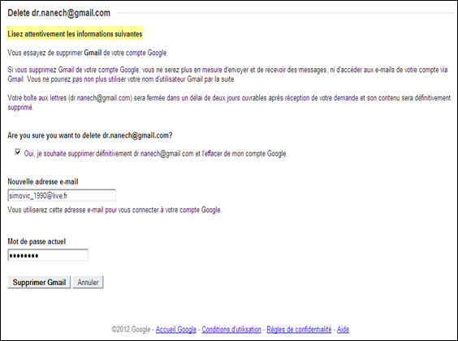The width and height of the screenshot is (458, 341).
Task: Open the Aide link
Action: 343,330
